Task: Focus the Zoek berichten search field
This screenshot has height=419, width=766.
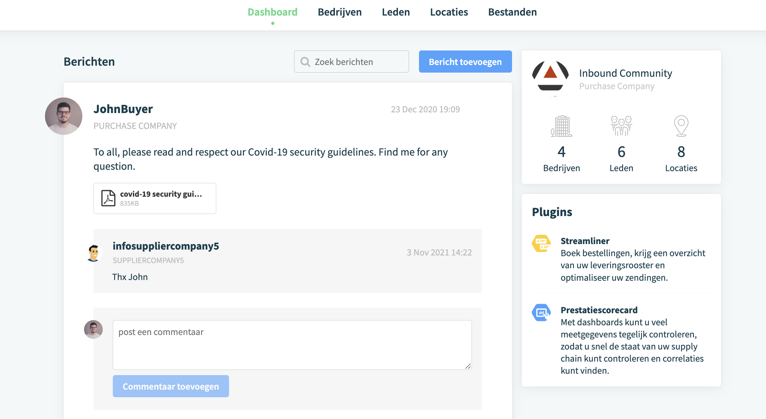Action: coord(352,62)
